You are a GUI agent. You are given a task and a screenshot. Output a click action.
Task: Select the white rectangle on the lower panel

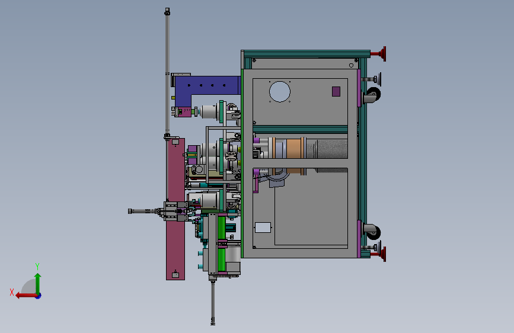(263, 228)
